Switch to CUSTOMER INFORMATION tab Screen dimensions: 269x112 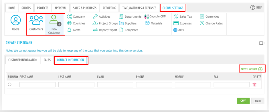23,60
